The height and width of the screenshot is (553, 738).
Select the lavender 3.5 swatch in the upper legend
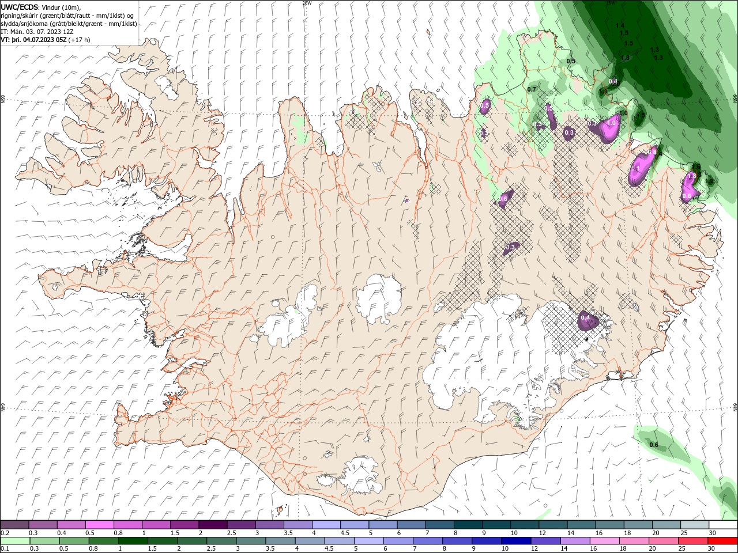point(298,525)
